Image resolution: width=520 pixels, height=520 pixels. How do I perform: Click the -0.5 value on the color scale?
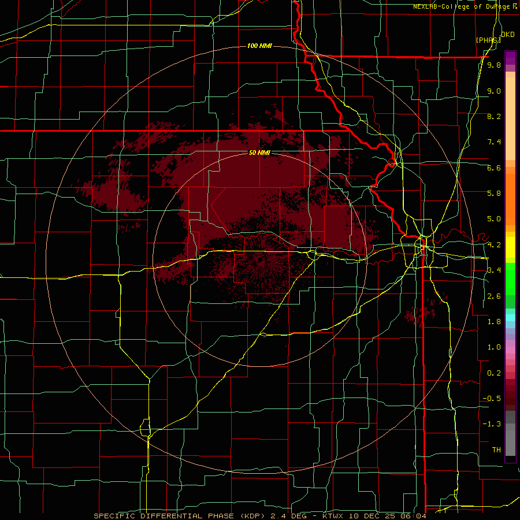[x=492, y=399]
